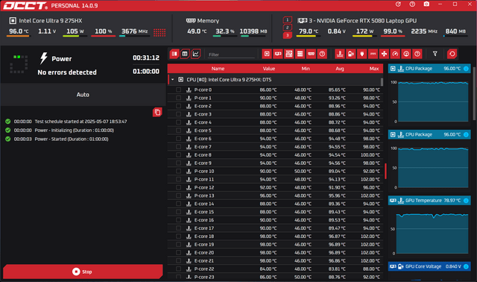The width and height of the screenshot is (477, 282).
Task: Tick the P-core 13 checkbox
Action: (x=179, y=195)
